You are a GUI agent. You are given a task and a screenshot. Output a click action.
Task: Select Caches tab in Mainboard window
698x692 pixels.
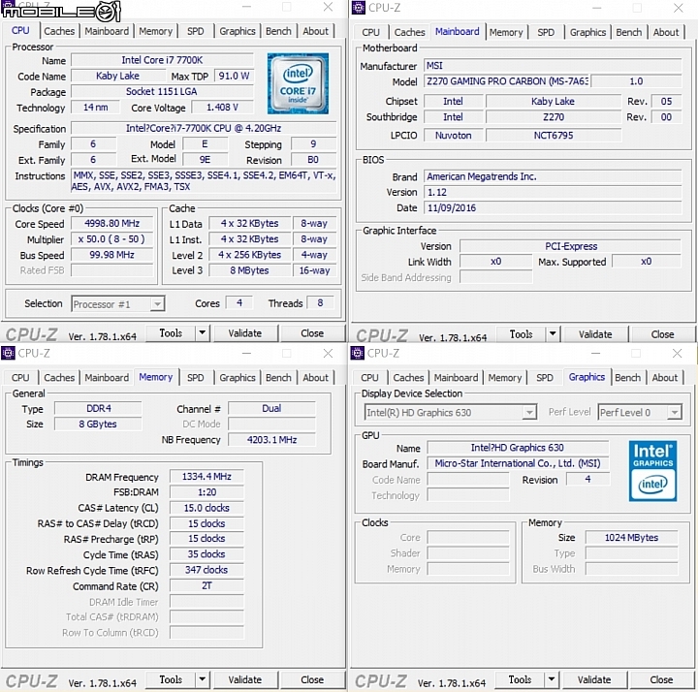click(409, 33)
